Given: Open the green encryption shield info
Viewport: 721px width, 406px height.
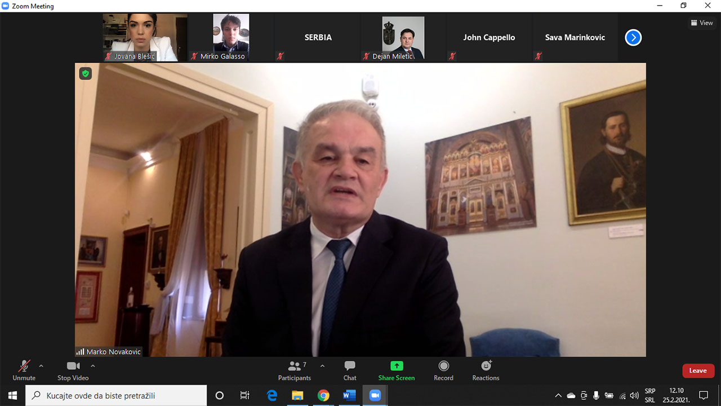Looking at the screenshot, I should [x=85, y=73].
